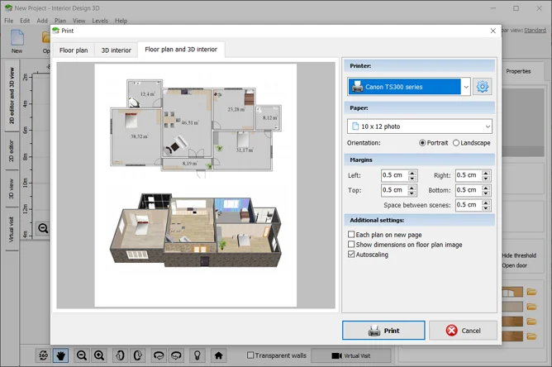This screenshot has width=552, height=367.
Task: Increase Right margin value
Action: (x=486, y=173)
